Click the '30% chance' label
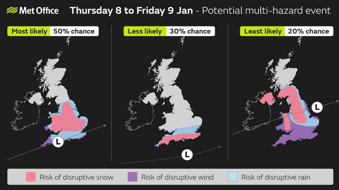 190,31
